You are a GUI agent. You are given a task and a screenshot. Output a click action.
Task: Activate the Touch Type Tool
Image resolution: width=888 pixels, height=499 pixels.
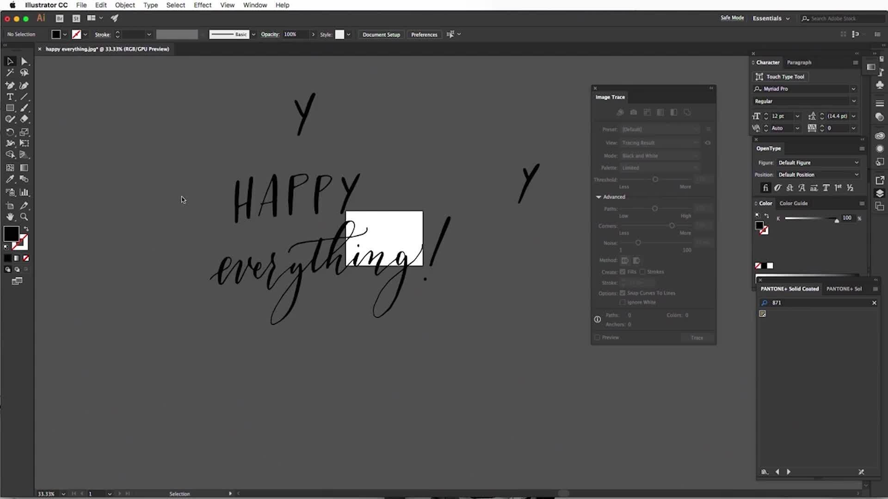781,77
